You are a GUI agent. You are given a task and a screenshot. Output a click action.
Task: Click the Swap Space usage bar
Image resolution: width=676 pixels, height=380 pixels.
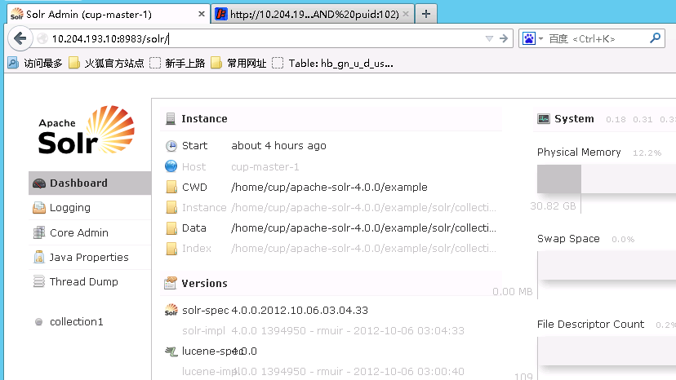(x=607, y=265)
